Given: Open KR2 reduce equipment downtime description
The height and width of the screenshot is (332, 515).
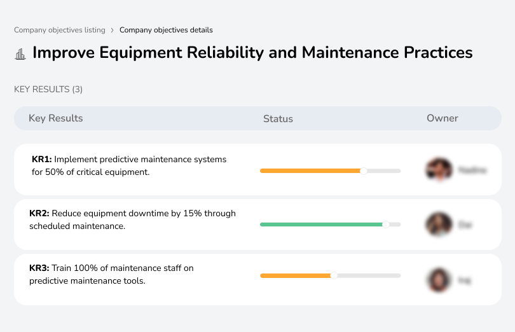Looking at the screenshot, I should (132, 219).
